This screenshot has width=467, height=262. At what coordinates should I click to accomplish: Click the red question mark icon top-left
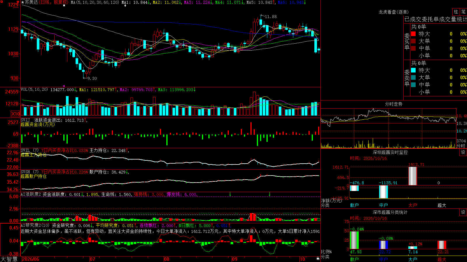tap(18, 2)
